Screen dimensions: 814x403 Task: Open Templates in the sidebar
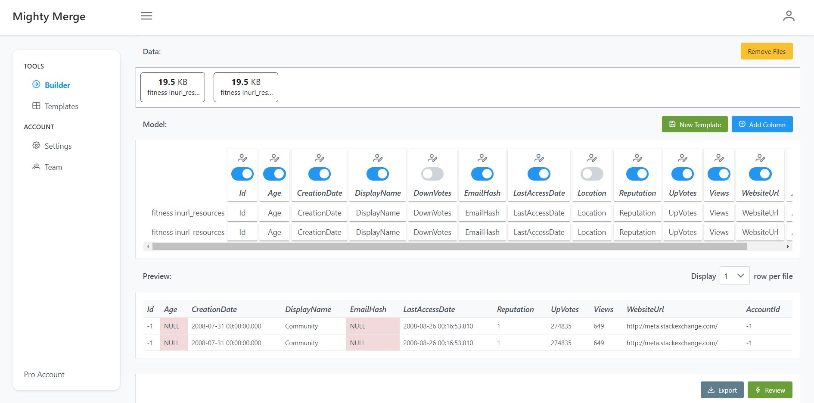pos(61,106)
